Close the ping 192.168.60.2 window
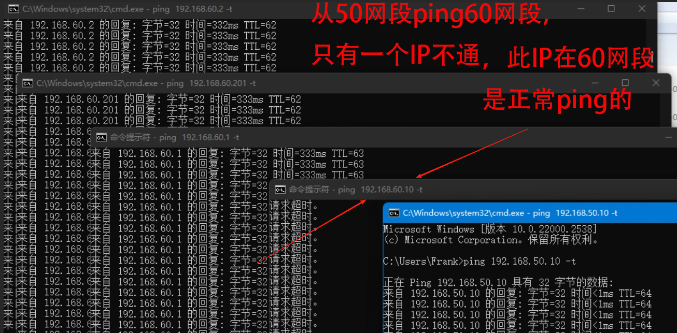Screen dimensions: 677x333 tap(642, 9)
